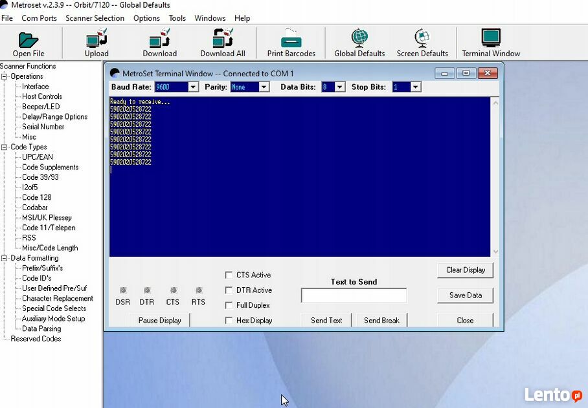
Task: Click the Clear Display button
Action: pos(466,270)
